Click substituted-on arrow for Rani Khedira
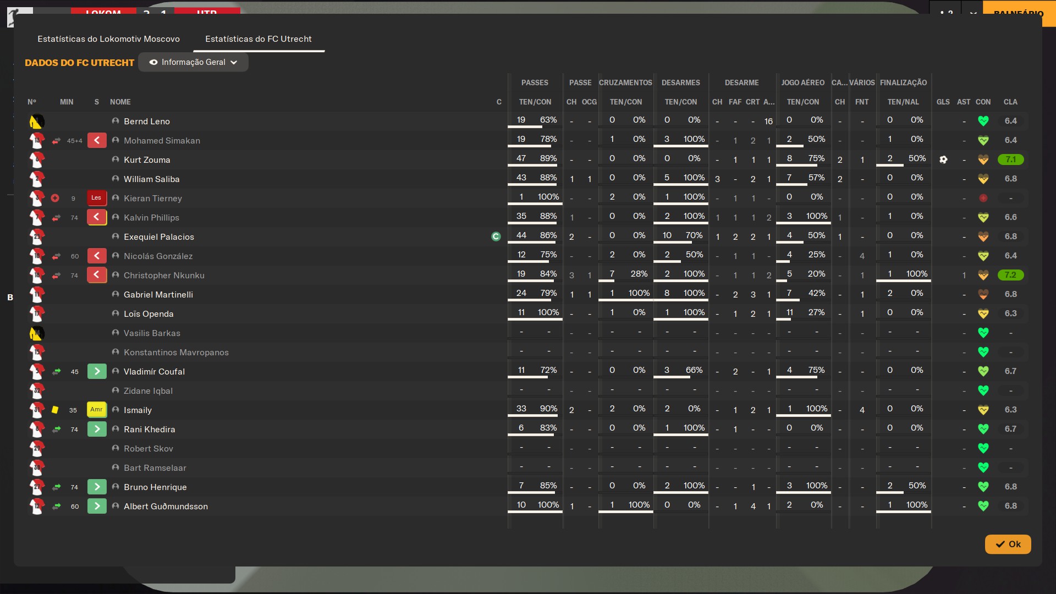The height and width of the screenshot is (594, 1056). click(97, 429)
